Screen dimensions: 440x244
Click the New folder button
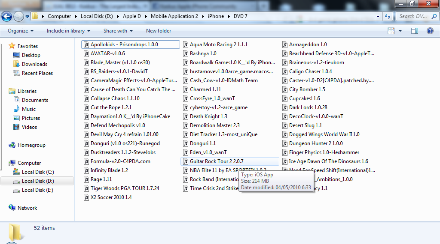(x=159, y=31)
